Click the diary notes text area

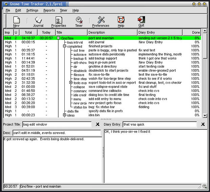[155, 156]
